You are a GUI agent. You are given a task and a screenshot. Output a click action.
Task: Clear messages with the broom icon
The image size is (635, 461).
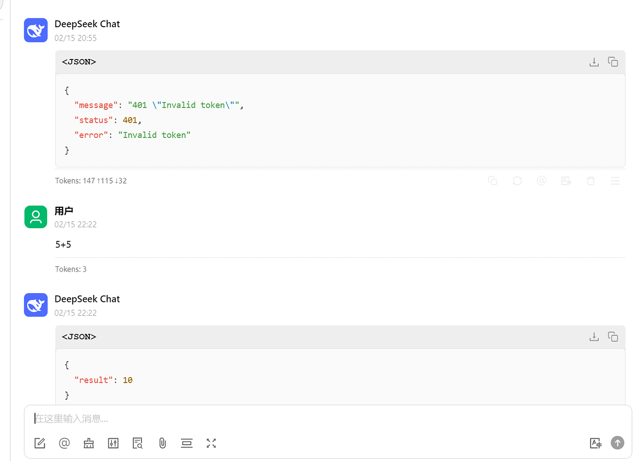click(89, 443)
